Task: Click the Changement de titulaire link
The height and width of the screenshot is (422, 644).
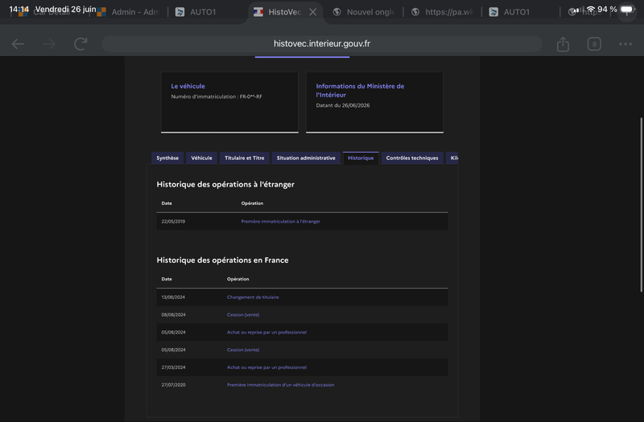Action: pos(253,297)
